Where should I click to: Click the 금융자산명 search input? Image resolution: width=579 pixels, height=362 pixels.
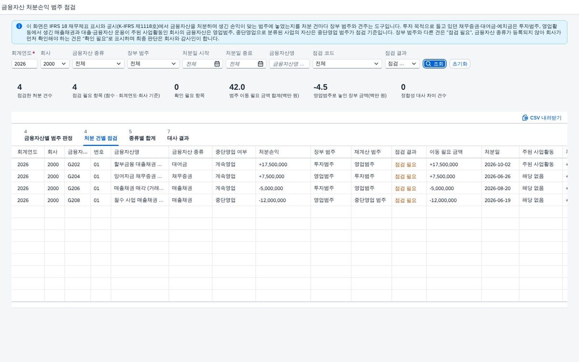click(x=289, y=64)
